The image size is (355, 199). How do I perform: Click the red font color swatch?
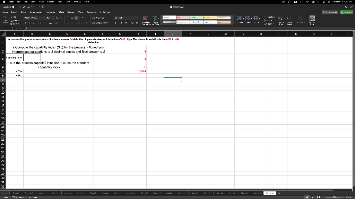[57, 23]
